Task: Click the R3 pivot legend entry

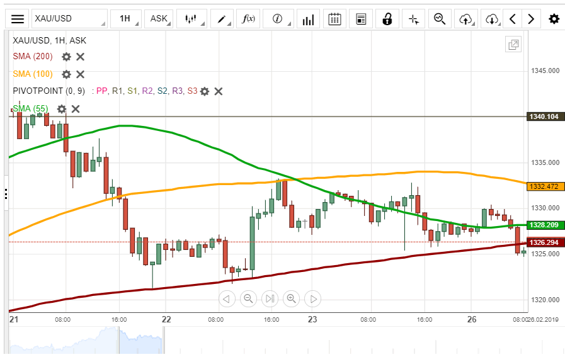Action: click(x=177, y=91)
